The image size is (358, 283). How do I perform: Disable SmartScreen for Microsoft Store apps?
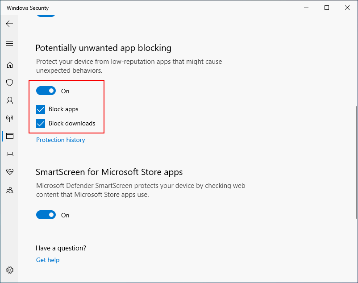[46, 215]
